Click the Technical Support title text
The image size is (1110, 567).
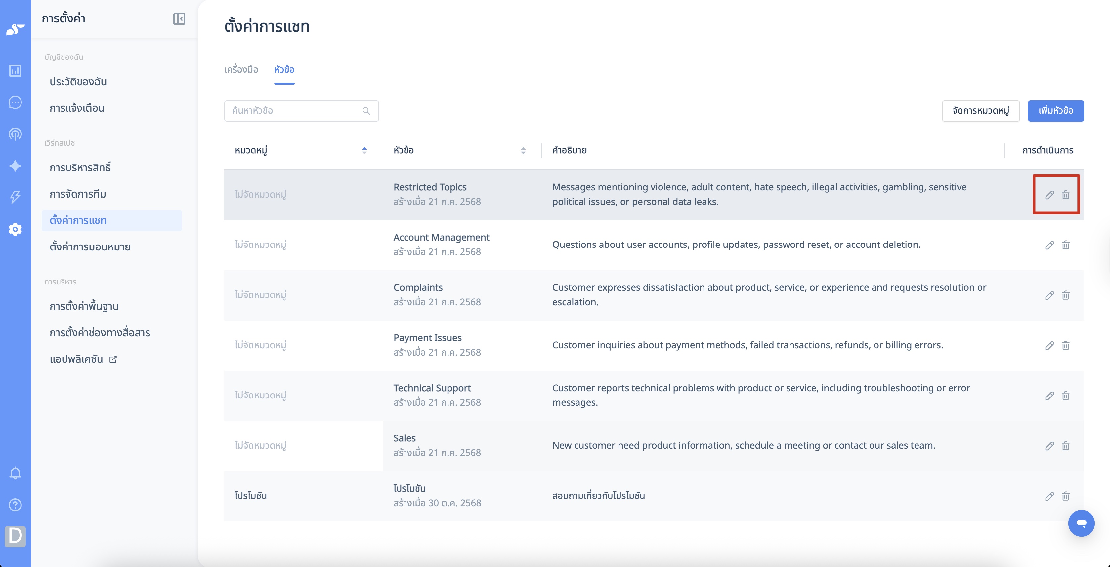(432, 388)
